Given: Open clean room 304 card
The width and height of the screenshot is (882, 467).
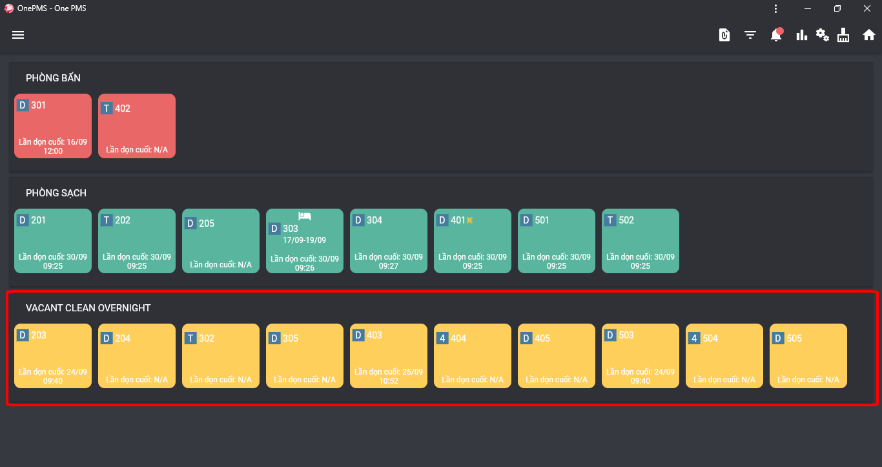Looking at the screenshot, I should click(x=389, y=241).
